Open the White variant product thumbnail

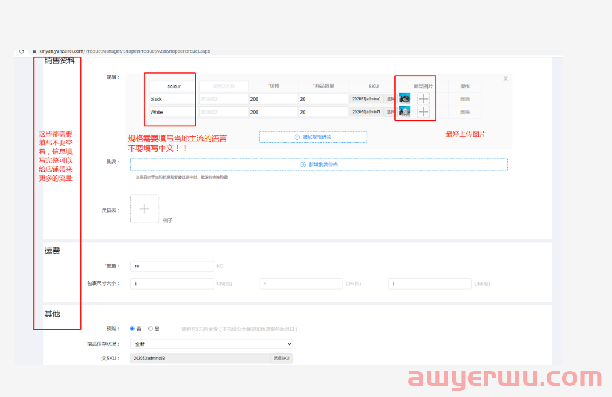[405, 112]
